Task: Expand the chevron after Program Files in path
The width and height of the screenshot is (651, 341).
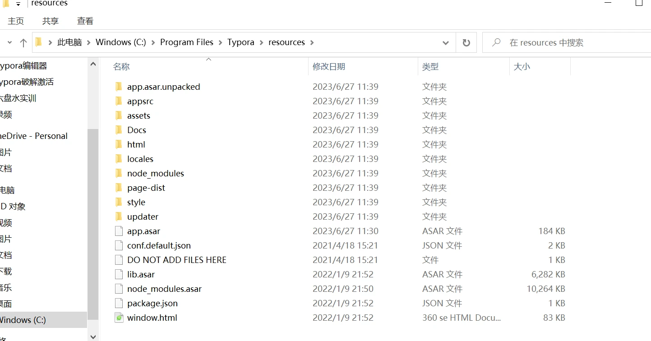Action: coord(221,42)
